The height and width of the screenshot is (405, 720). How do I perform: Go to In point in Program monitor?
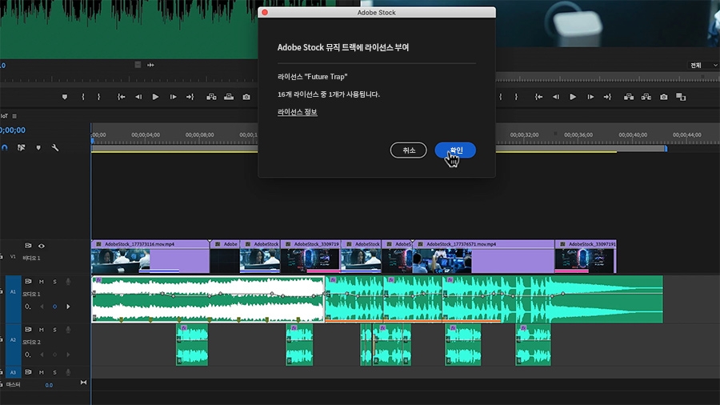pos(538,97)
